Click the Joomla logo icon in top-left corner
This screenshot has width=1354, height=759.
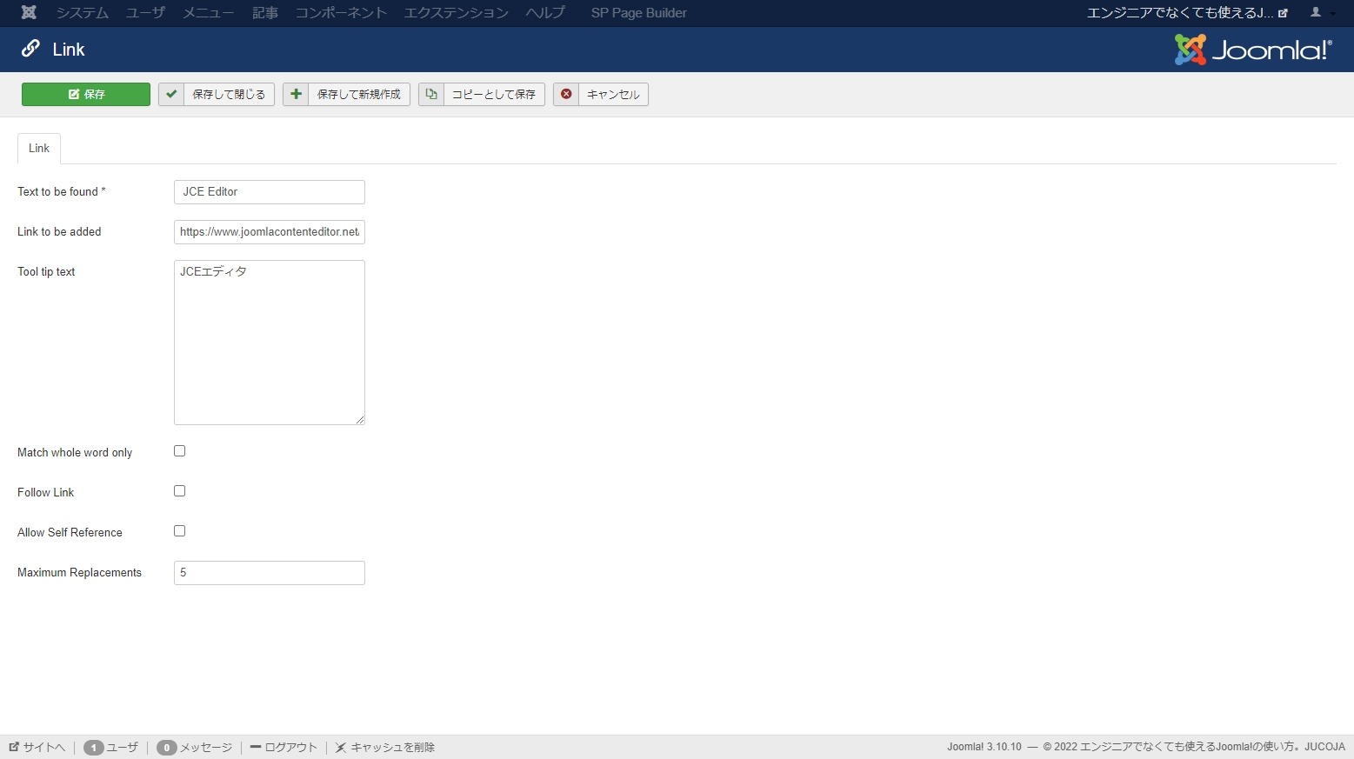(29, 13)
